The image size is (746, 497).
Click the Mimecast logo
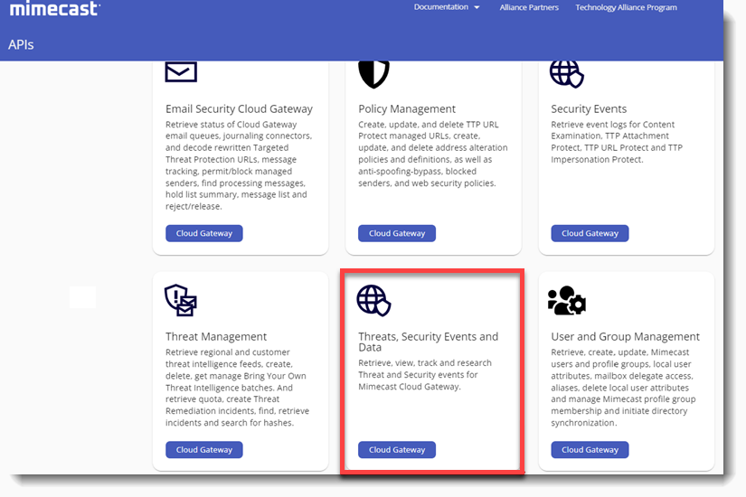pos(55,9)
